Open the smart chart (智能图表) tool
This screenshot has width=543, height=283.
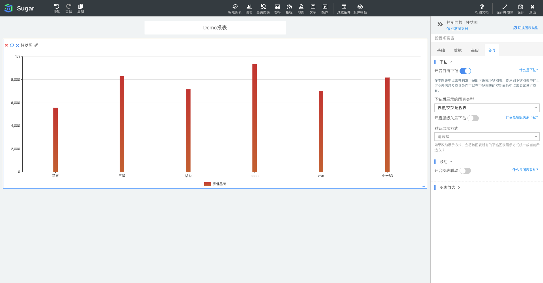[235, 9]
